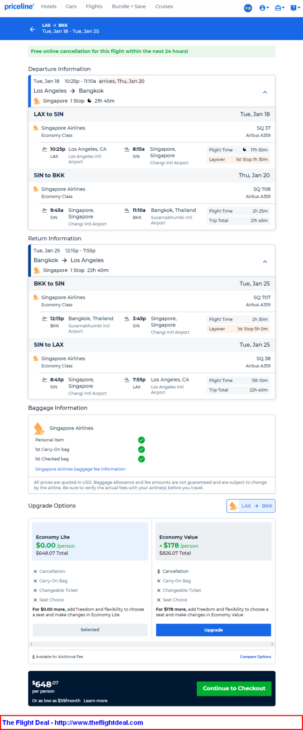The image size is (303, 730).
Task: Click the green check next to 1st Checked bag
Action: tap(141, 459)
